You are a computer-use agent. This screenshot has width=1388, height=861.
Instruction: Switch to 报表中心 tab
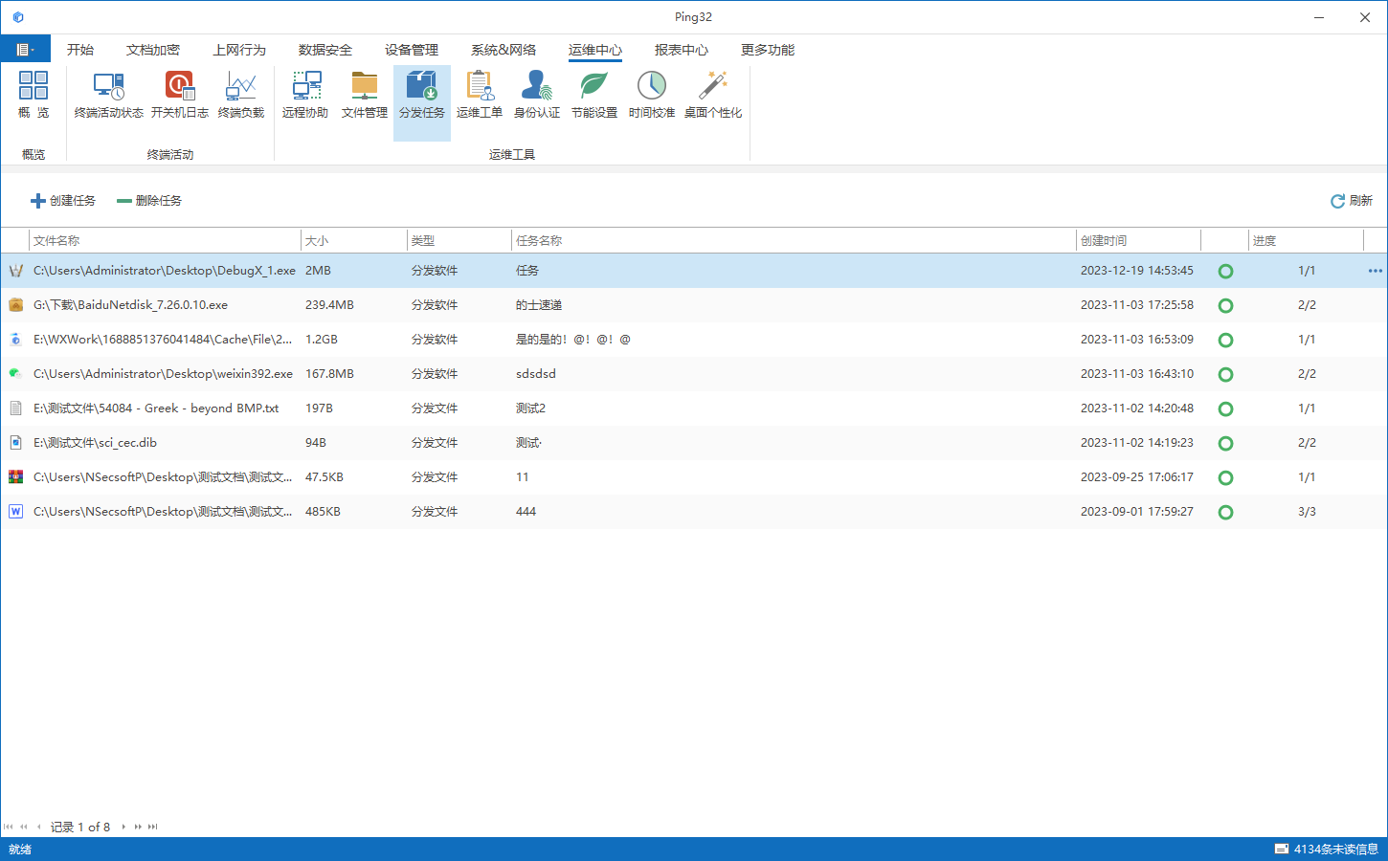[682, 50]
